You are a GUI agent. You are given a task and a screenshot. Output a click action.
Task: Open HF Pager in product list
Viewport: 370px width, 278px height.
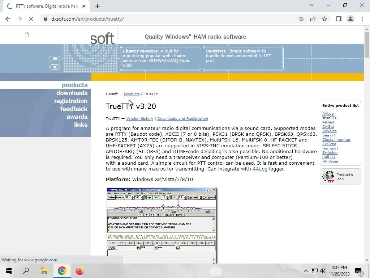(330, 161)
